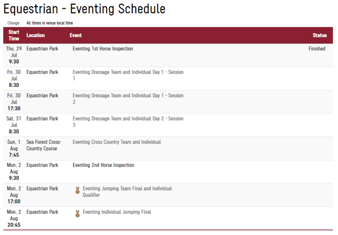
Task: Click the Status column header
Action: click(320, 35)
